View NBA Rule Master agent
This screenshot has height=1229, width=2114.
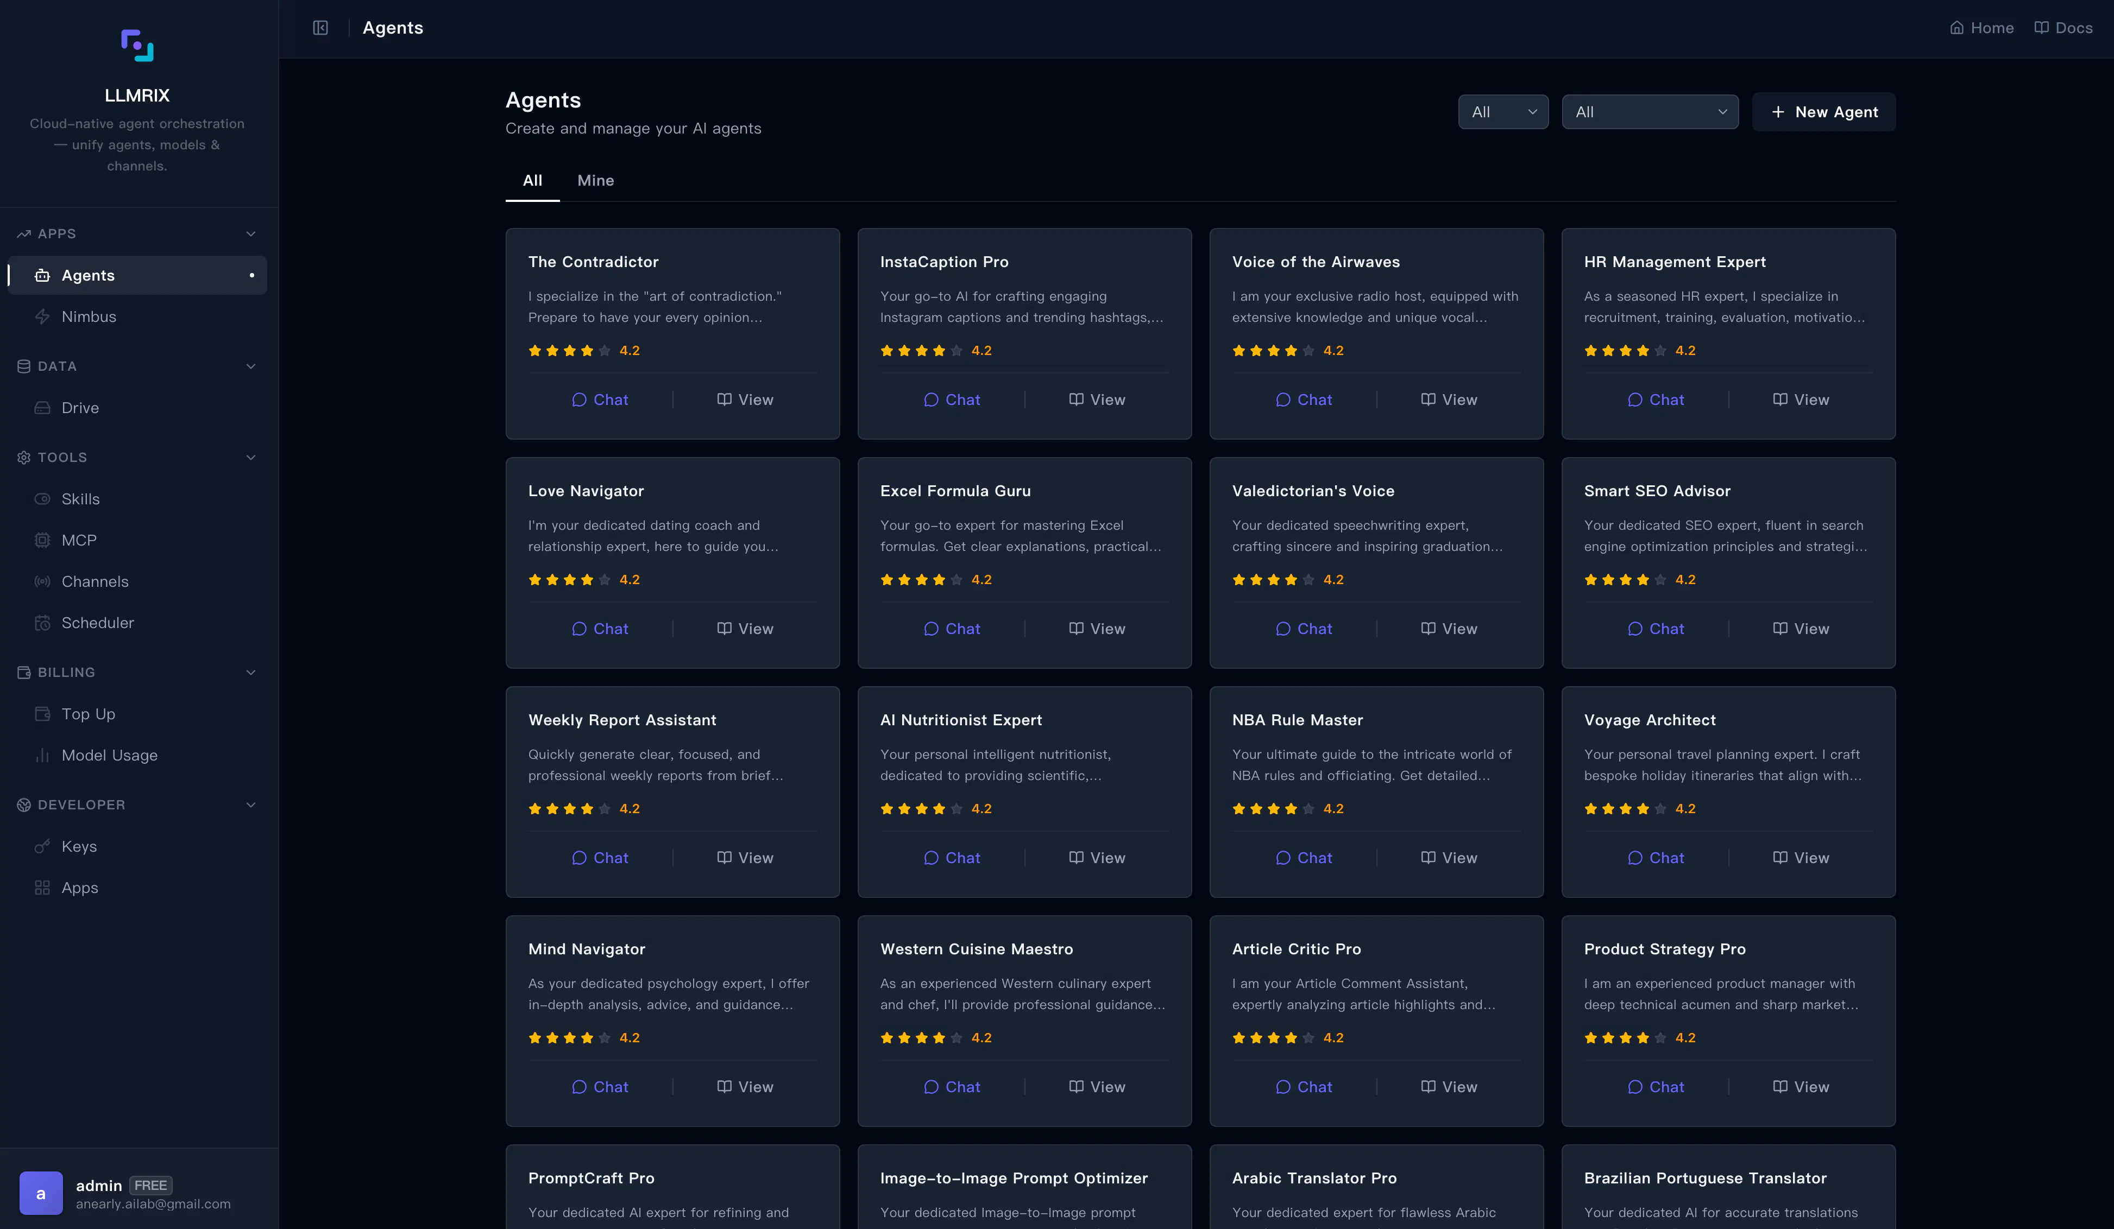[1449, 858]
